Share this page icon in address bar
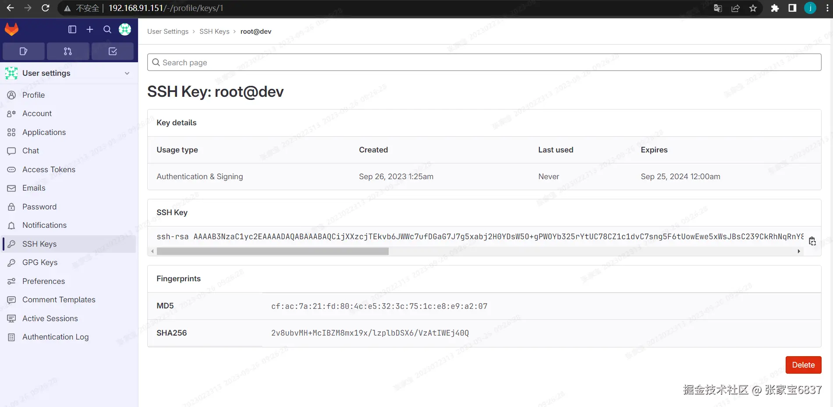 pos(735,8)
